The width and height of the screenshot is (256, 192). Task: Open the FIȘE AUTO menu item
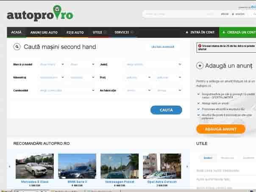tap(75, 33)
